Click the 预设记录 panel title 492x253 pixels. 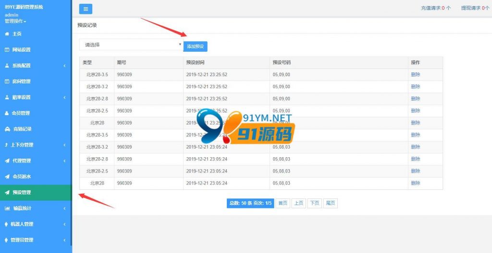pos(87,25)
